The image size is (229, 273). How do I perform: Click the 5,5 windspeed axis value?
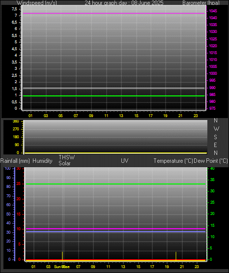click(x=15, y=35)
